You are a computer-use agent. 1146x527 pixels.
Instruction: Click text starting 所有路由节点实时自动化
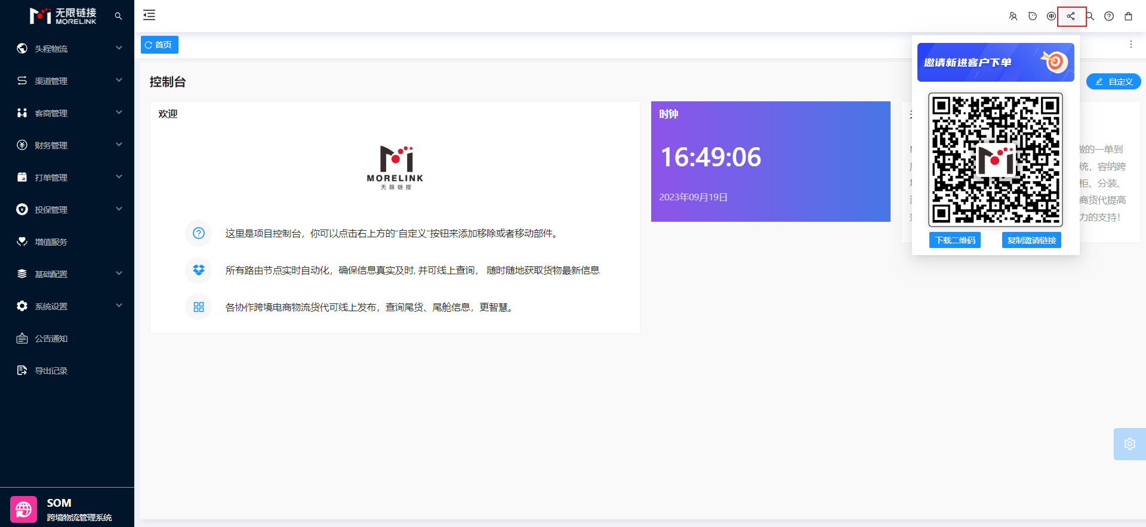412,271
